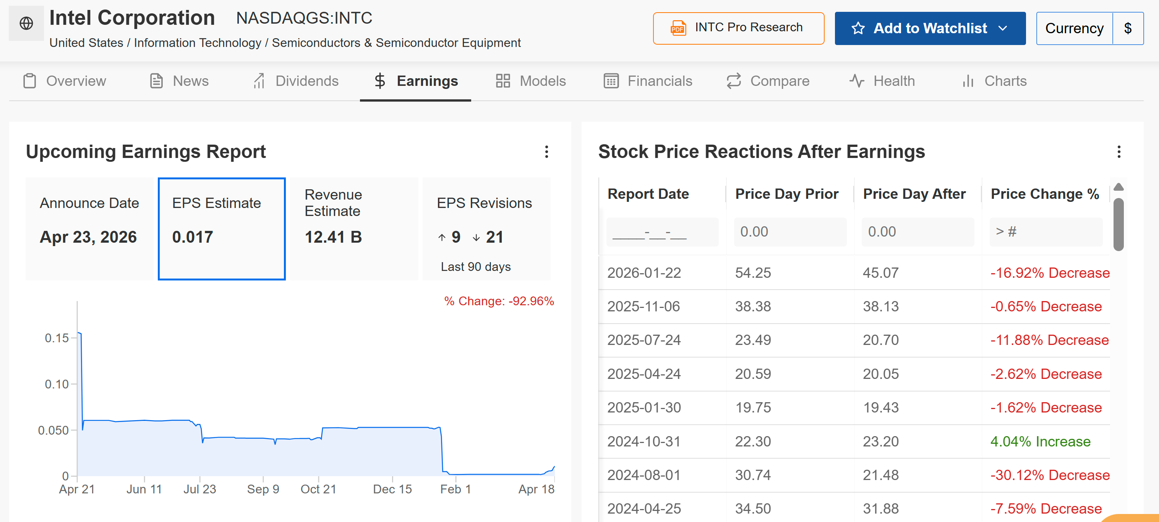
Task: Select the Models grid icon
Action: (x=502, y=81)
